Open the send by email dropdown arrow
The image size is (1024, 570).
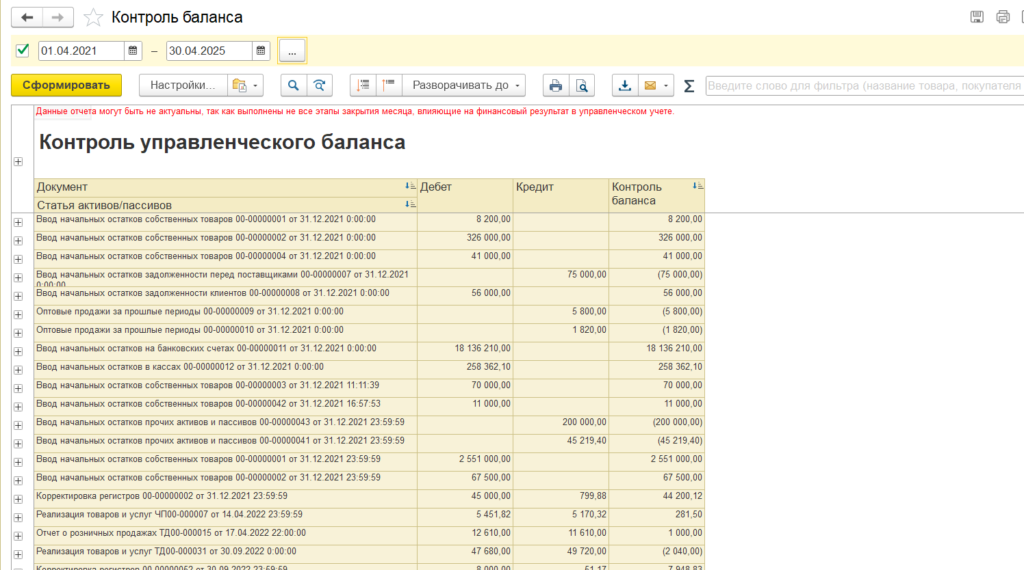click(666, 85)
